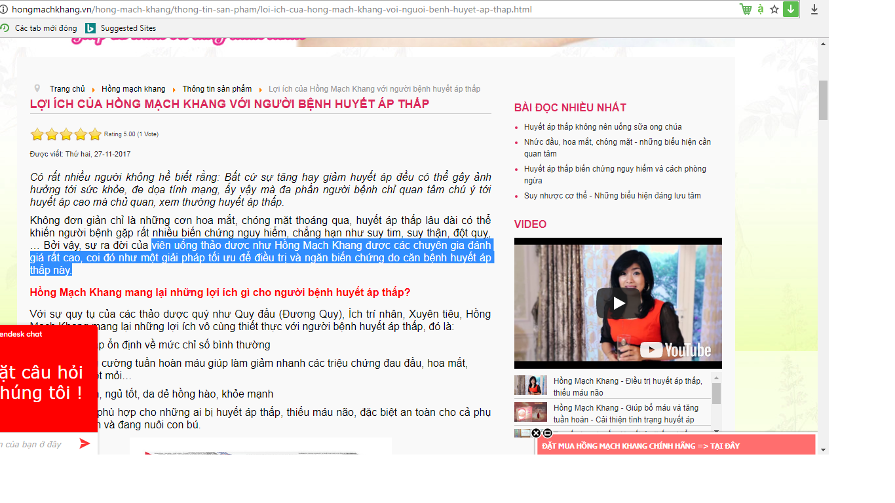Open the browser downloads icon
Image resolution: width=895 pixels, height=503 pixels.
click(814, 9)
